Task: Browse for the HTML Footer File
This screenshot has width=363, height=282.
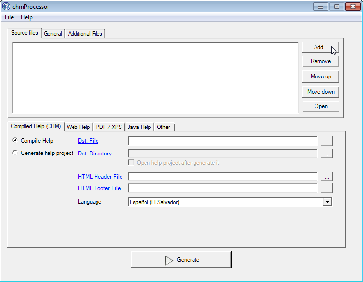Action: pos(327,188)
